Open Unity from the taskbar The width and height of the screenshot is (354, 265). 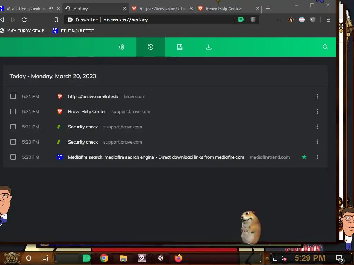[160, 258]
